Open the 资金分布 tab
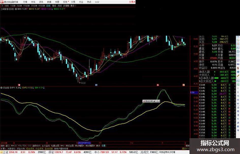Screen dimensions: 240x154 pos(21,148)
